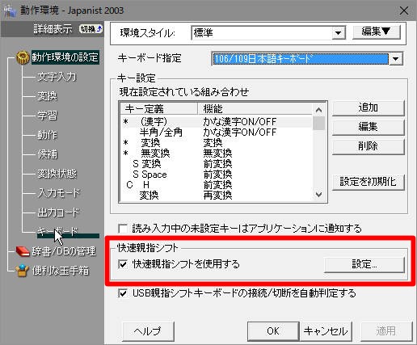The width and height of the screenshot is (417, 345).
Task: Open 快速親指シフト 設定... button
Action: click(364, 264)
